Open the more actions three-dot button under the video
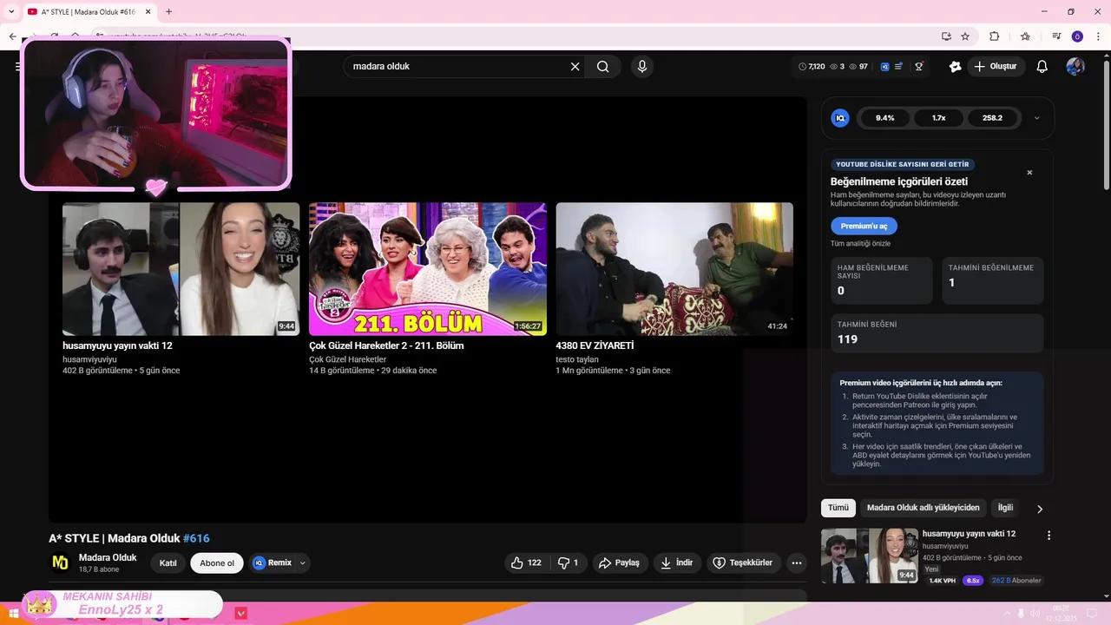 click(797, 563)
